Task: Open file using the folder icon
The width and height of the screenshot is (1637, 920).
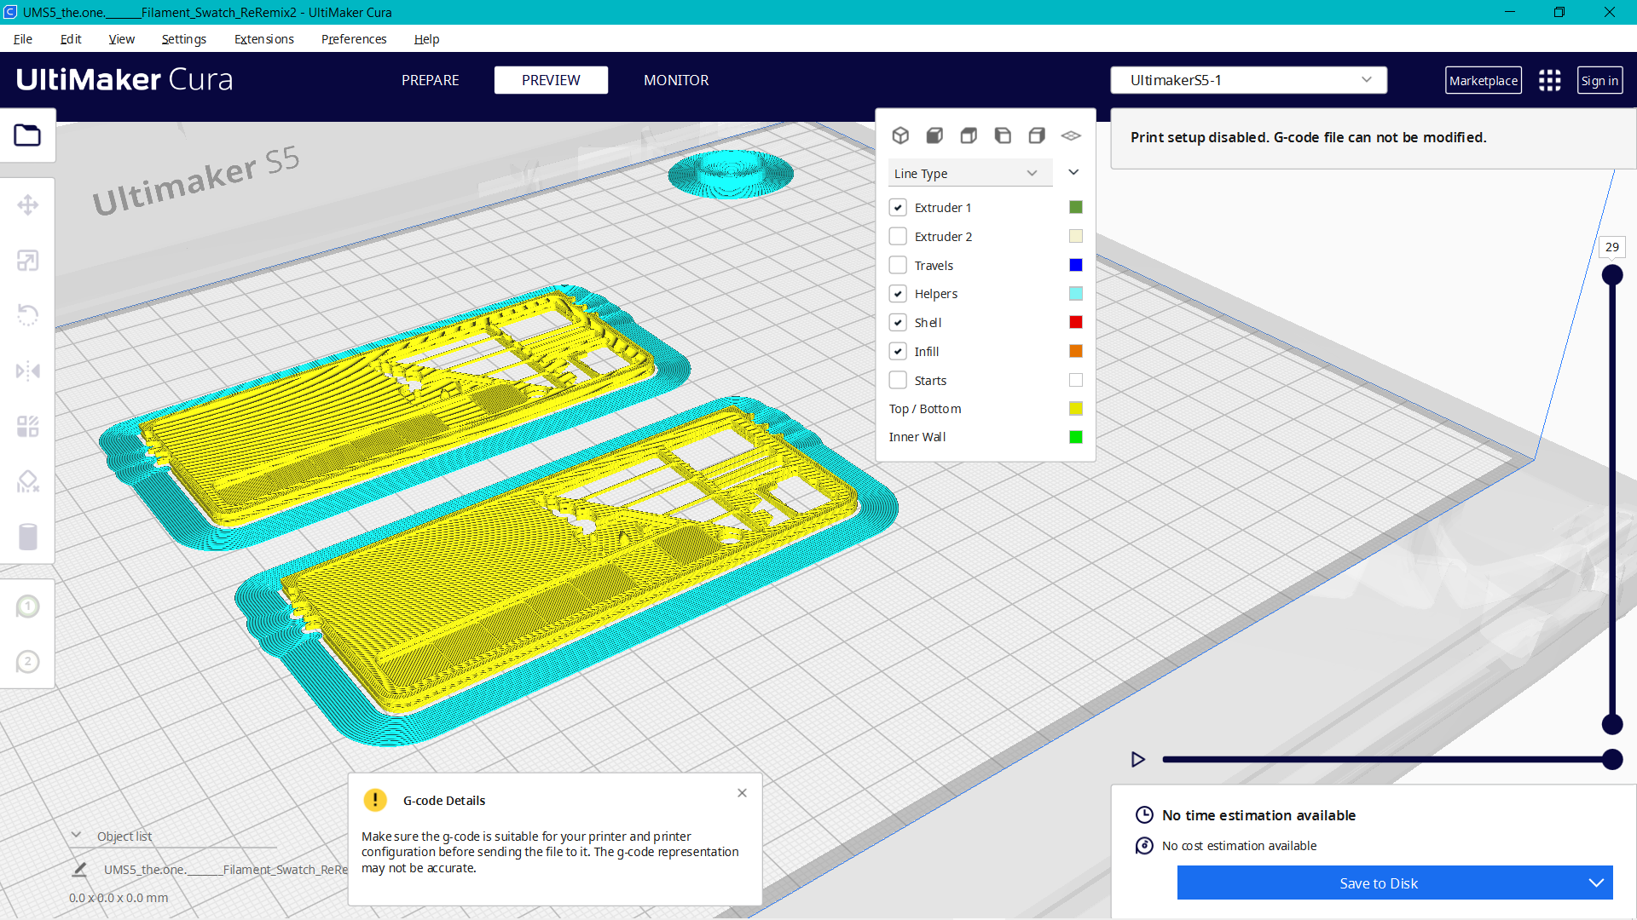Action: pyautogui.click(x=27, y=135)
